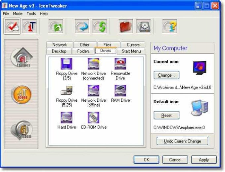The image size is (225, 172).
Task: Click the IconTweaker title bar app icon
Action: click(5, 6)
